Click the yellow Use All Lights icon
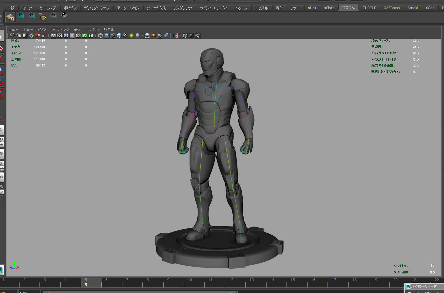 (131, 35)
